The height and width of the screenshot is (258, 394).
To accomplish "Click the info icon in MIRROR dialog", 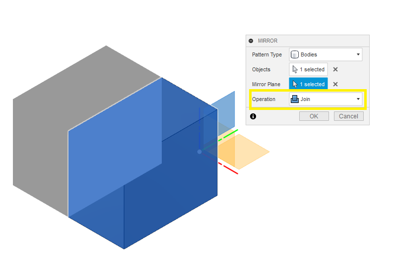I will coord(253,116).
